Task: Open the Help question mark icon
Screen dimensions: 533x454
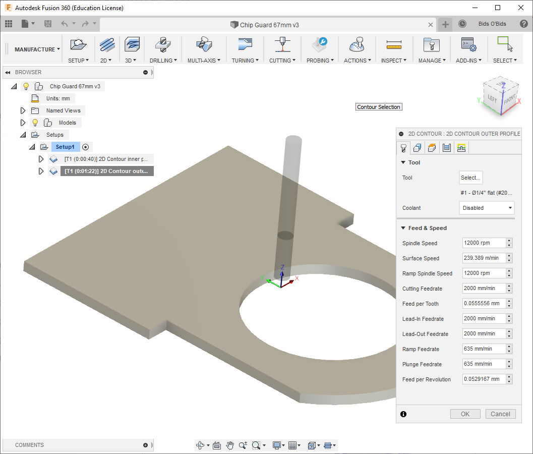Action: tap(524, 24)
